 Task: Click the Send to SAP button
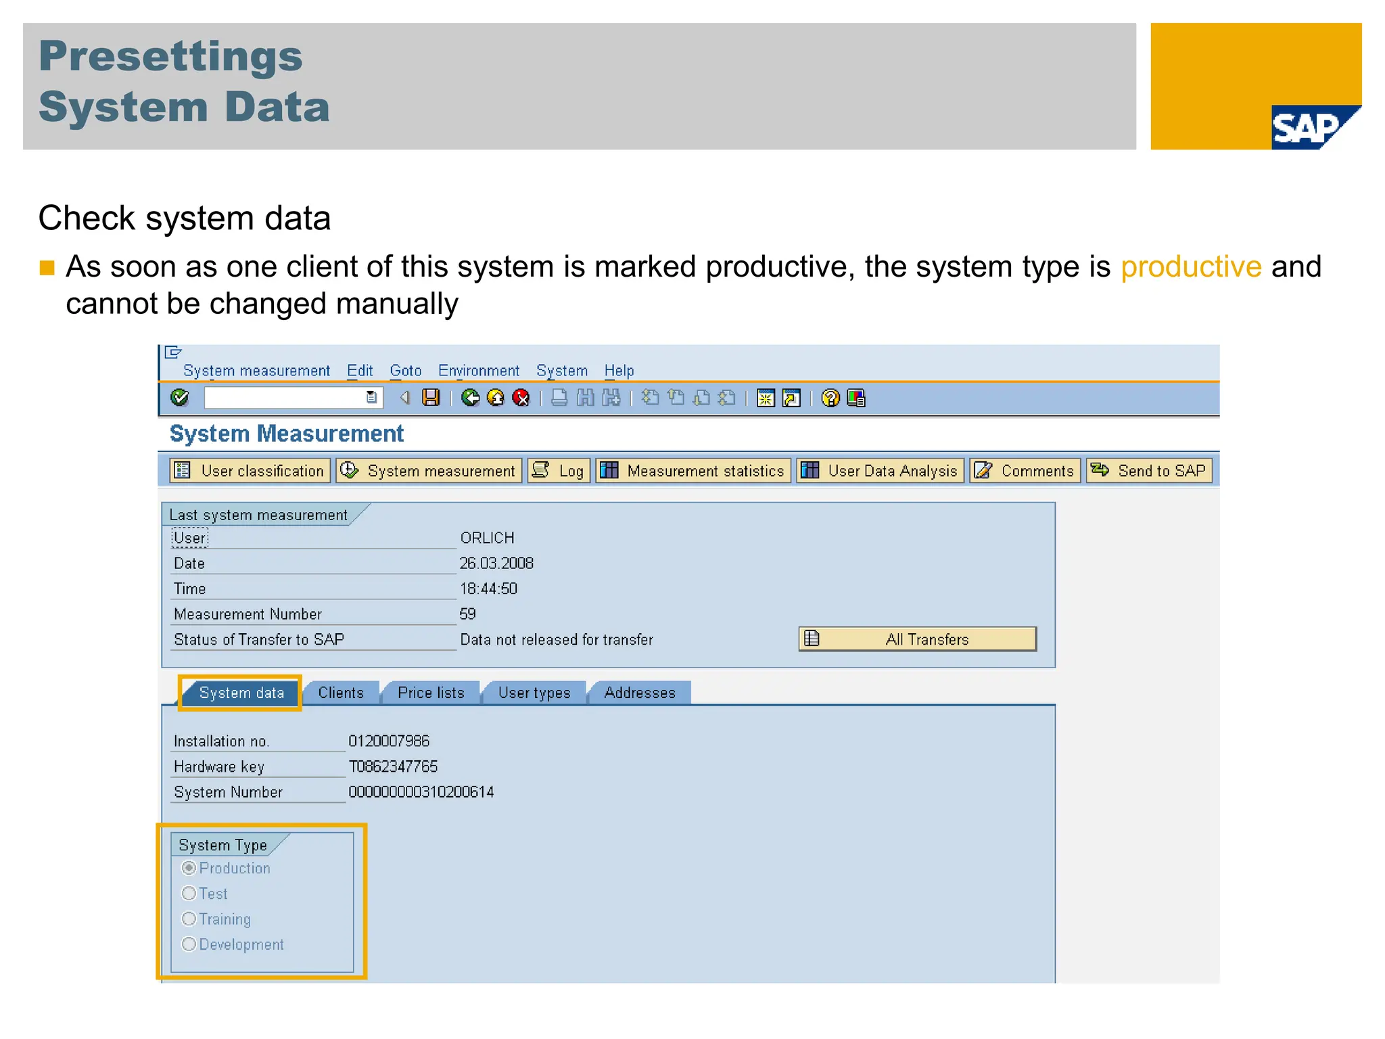point(1149,471)
